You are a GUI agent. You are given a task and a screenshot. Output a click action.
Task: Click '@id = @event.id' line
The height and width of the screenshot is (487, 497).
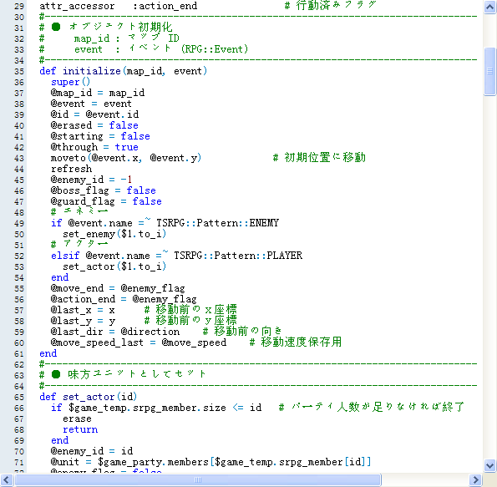coord(94,114)
